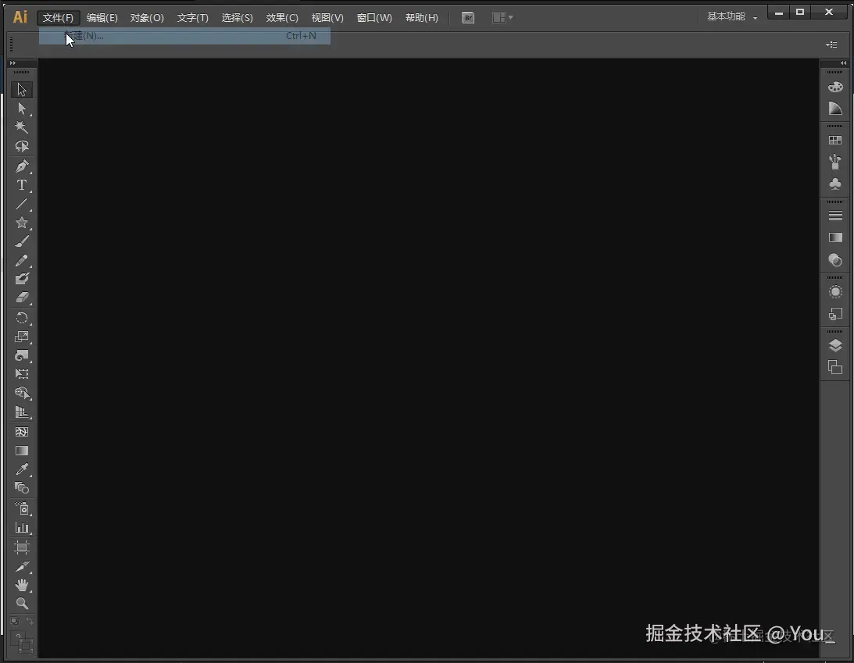This screenshot has width=854, height=663.
Task: Open the arrange documents dropdown
Action: click(501, 17)
